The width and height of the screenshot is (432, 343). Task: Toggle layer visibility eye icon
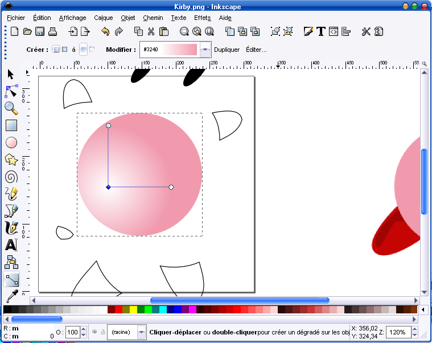click(94, 332)
